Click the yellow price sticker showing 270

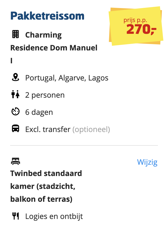(x=135, y=26)
